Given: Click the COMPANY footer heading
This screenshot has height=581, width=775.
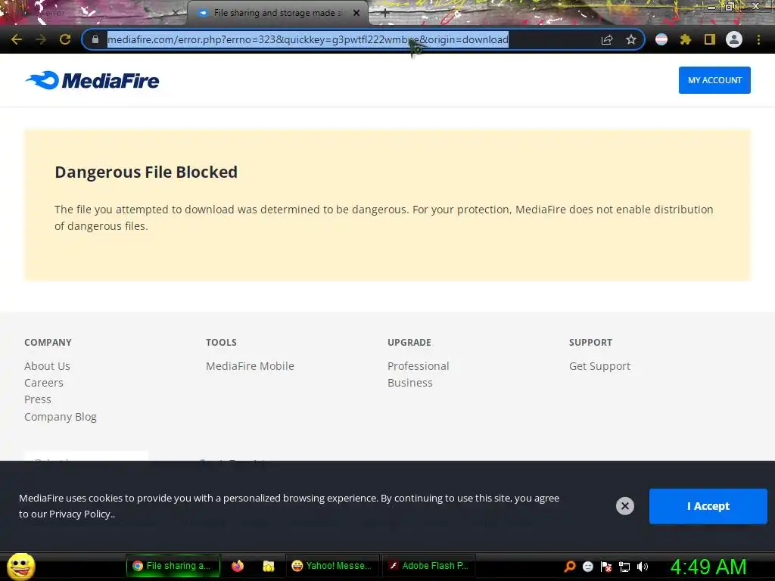Looking at the screenshot, I should [48, 343].
